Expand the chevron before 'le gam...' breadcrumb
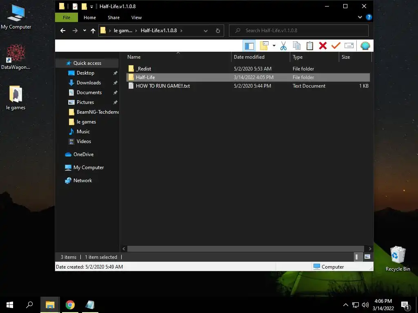 tap(110, 31)
